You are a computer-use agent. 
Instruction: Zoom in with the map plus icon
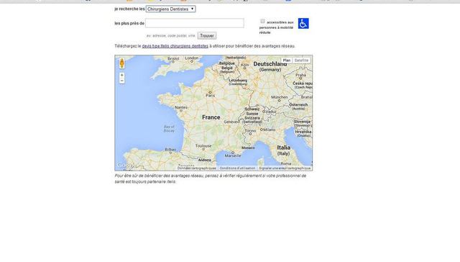[x=121, y=75]
